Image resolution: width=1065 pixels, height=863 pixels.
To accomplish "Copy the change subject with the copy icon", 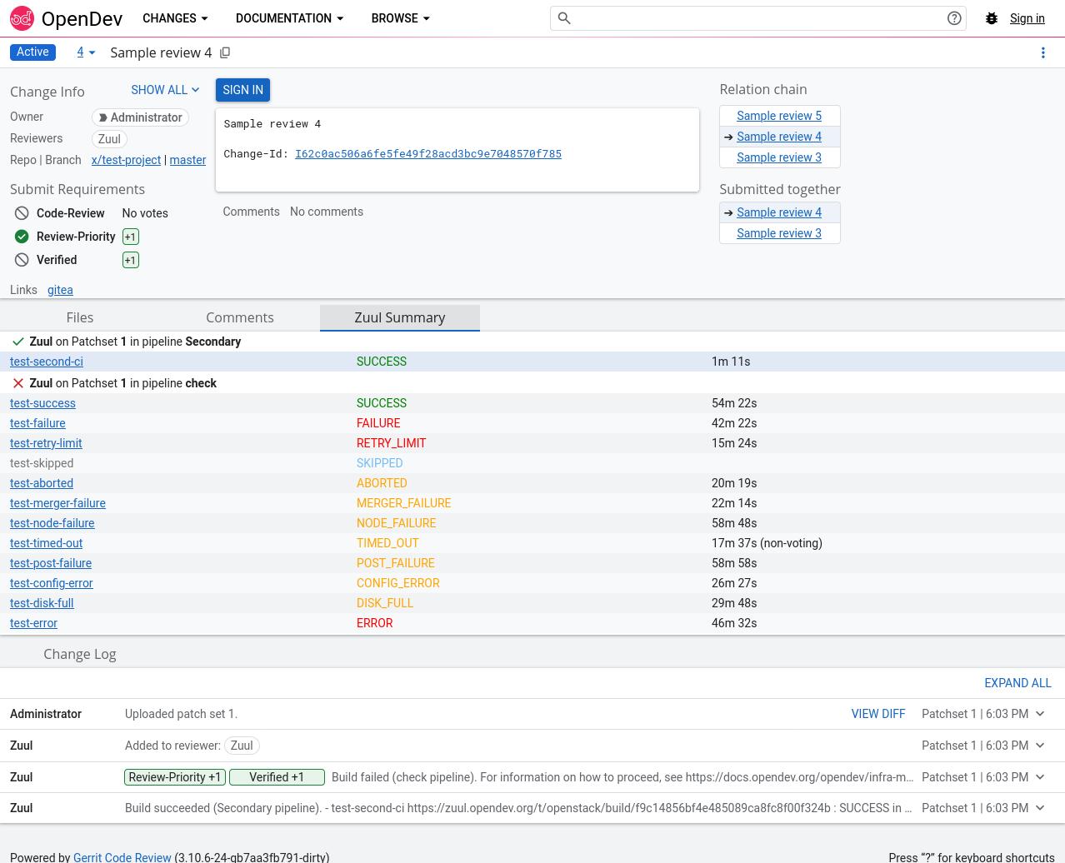I will 225,52.
